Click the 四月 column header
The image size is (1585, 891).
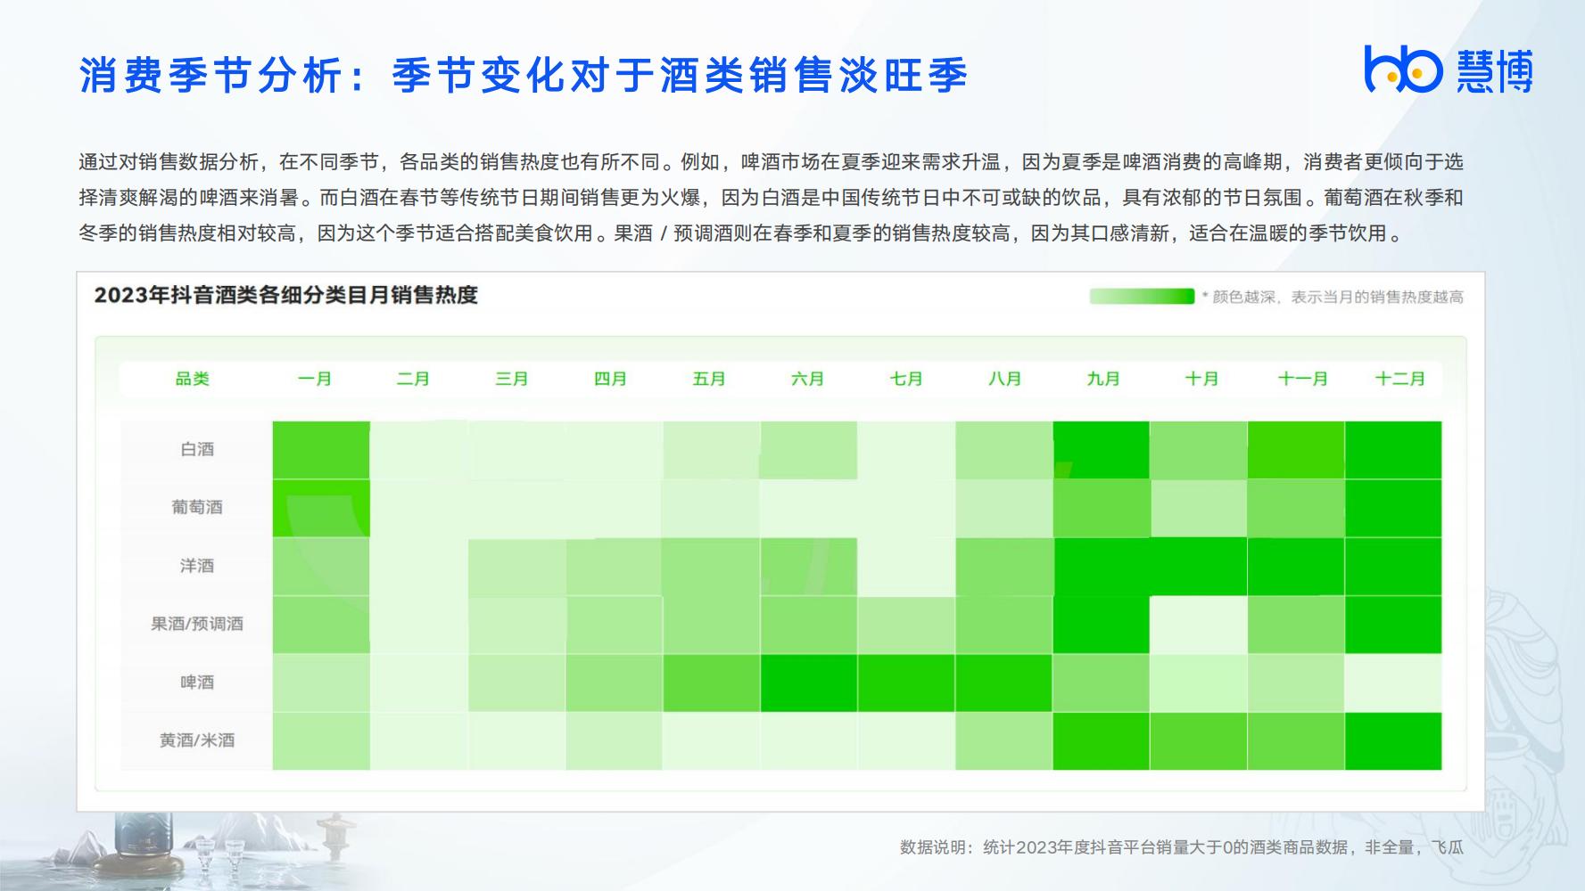[610, 379]
